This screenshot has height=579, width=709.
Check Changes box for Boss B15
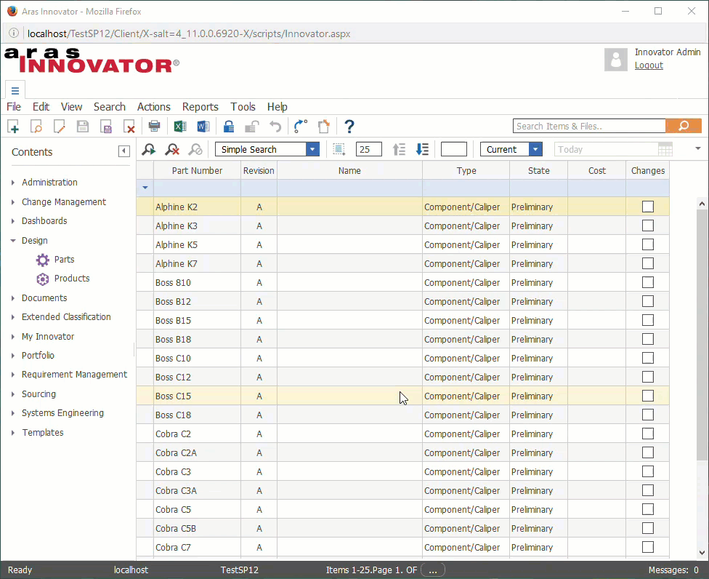click(648, 321)
